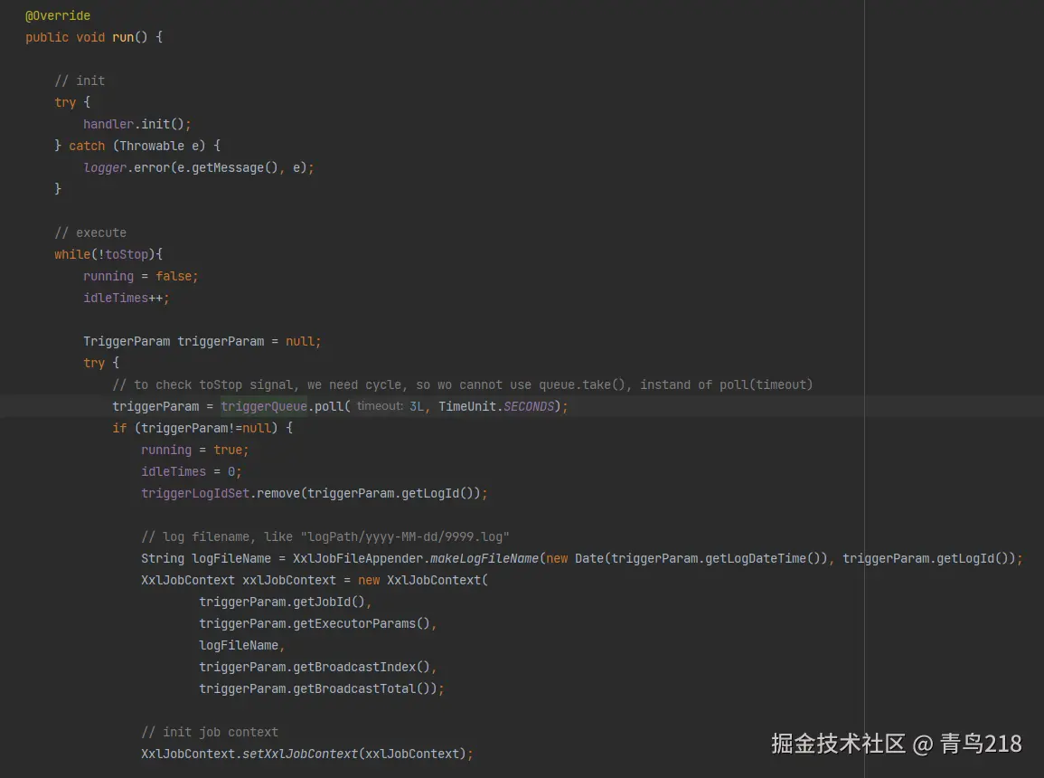Click "new XxlJobContext(" constructor

423,580
